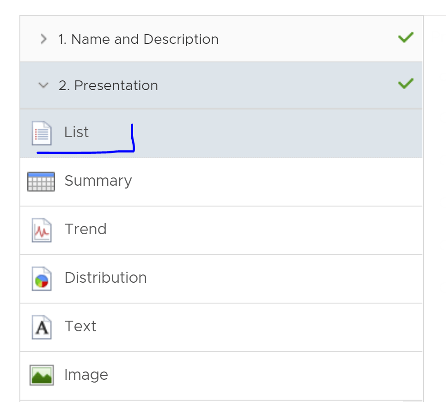The height and width of the screenshot is (402, 446).
Task: Select the Trend text label
Action: [86, 229]
